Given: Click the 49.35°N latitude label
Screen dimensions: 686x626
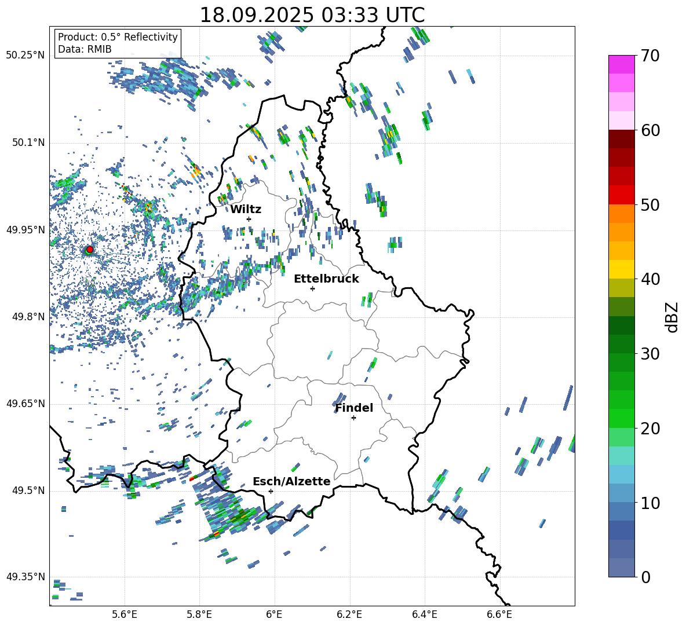Looking at the screenshot, I should (25, 577).
